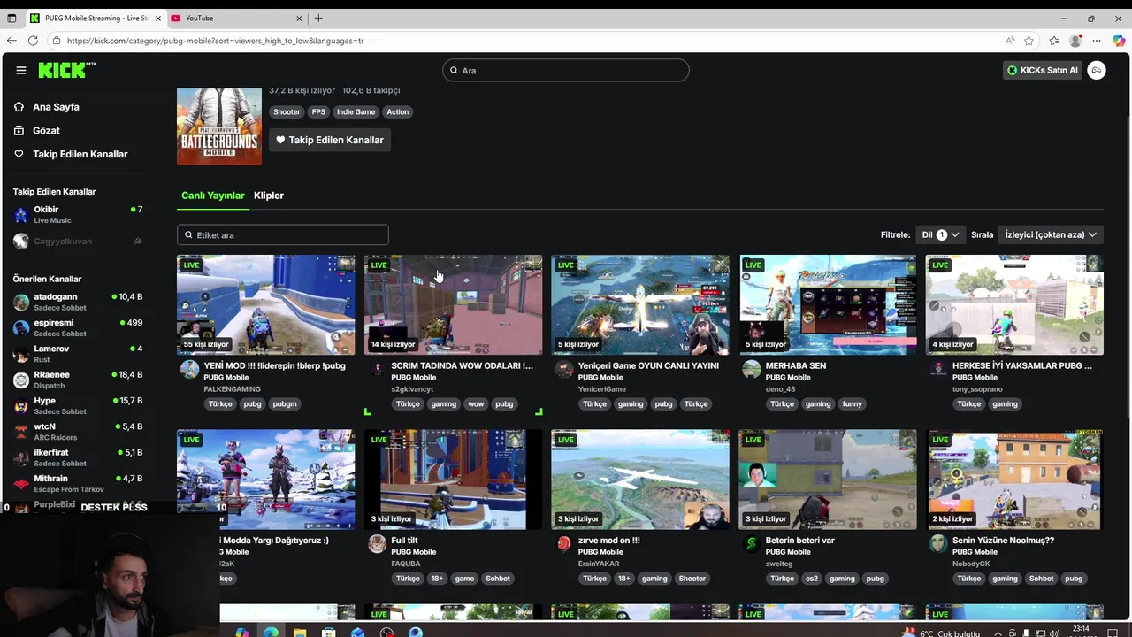The image size is (1132, 637).
Task: Switch to the Klipler tab
Action: pyautogui.click(x=269, y=196)
